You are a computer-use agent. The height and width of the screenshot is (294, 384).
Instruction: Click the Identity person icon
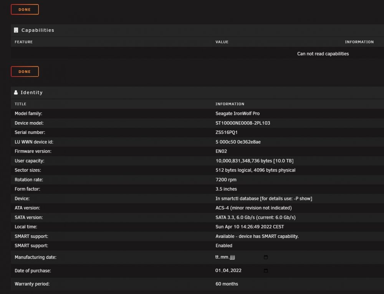click(16, 92)
